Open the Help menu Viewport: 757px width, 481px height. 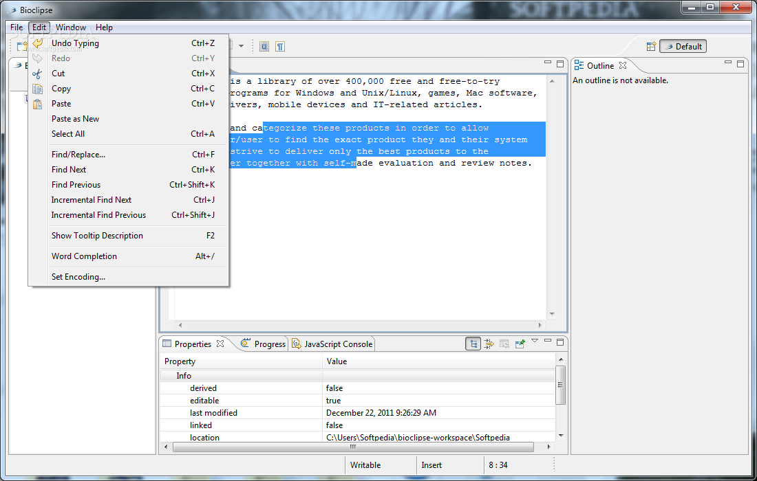coord(104,27)
